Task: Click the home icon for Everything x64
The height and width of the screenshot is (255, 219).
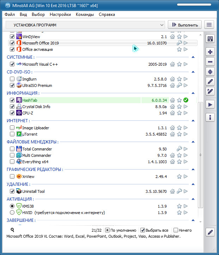Action: click(172, 162)
